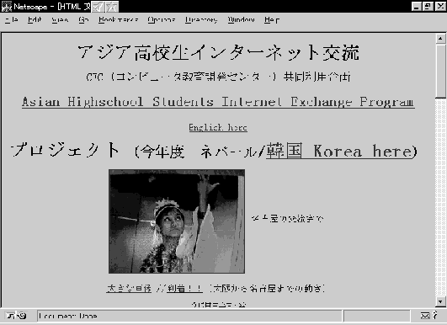
Task: Maximize the Netscape window
Action: (428, 7)
